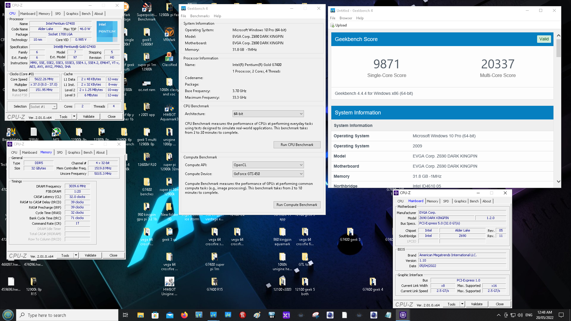
Task: Open the G7400 geek 4 folder
Action: pyautogui.click(x=373, y=284)
